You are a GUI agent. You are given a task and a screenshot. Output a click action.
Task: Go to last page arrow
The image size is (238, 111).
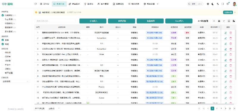[x=234, y=108]
